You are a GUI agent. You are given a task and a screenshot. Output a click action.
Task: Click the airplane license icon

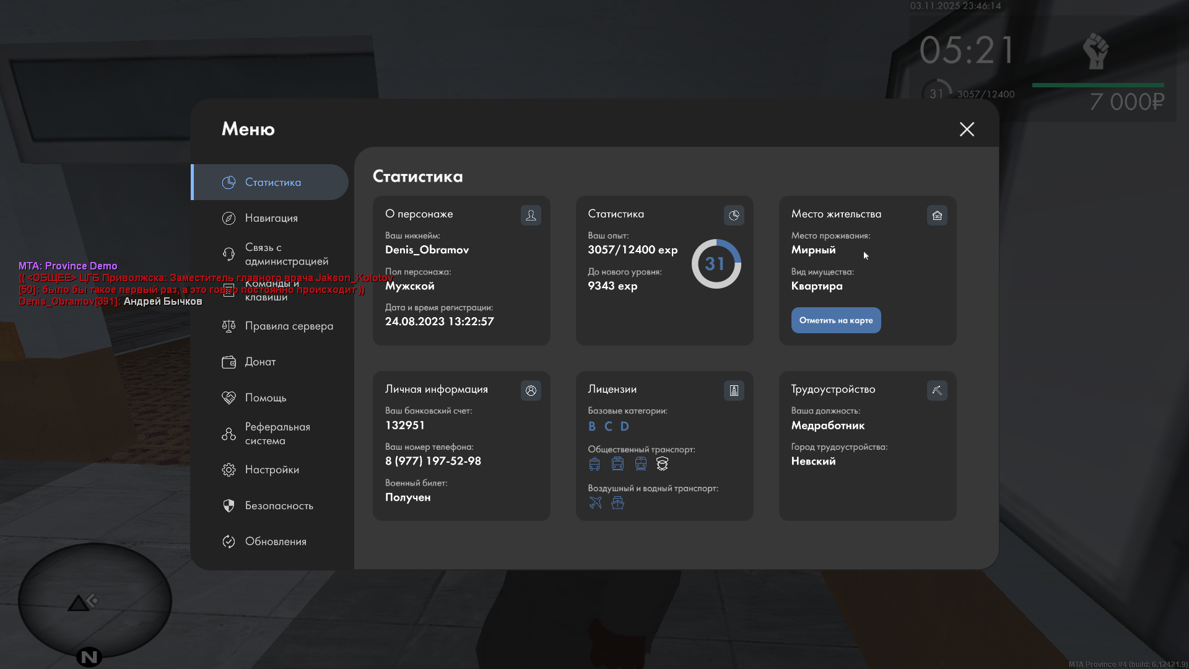(595, 502)
